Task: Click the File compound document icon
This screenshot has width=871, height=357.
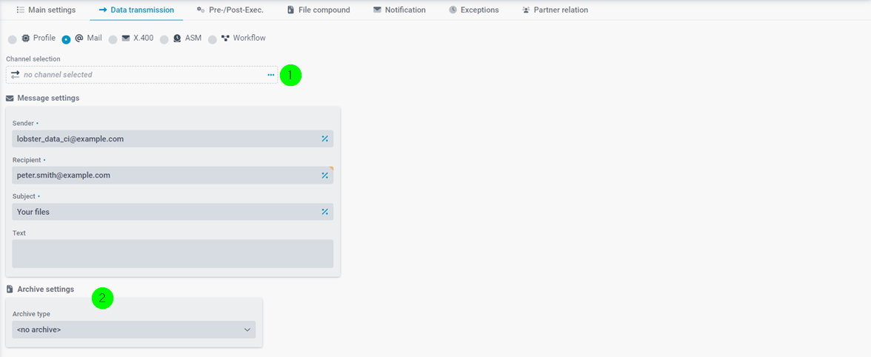Action: (x=290, y=10)
